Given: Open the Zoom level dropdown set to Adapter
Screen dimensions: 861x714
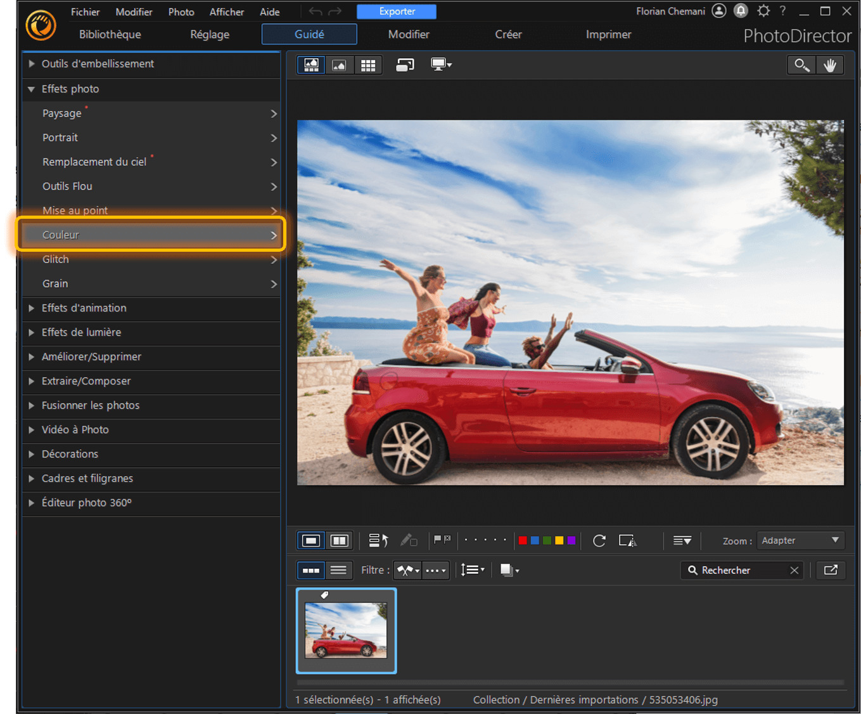Looking at the screenshot, I should pyautogui.click(x=801, y=540).
